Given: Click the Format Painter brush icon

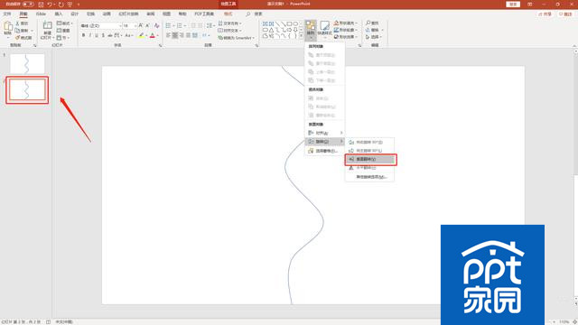Looking at the screenshot, I should (17, 38).
